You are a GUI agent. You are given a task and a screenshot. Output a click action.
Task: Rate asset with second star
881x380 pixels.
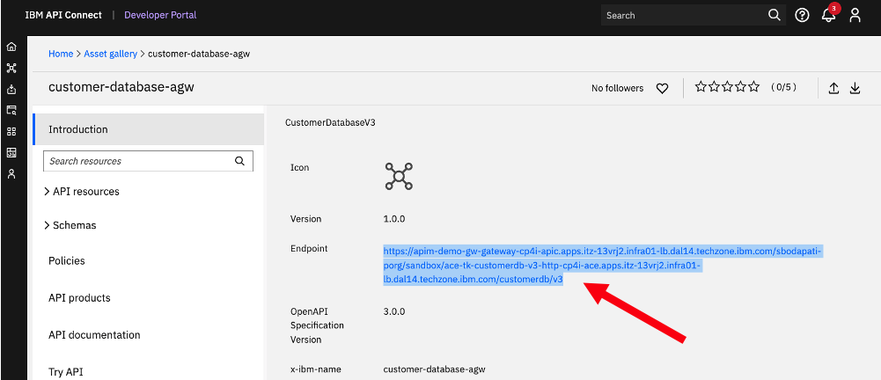[714, 87]
